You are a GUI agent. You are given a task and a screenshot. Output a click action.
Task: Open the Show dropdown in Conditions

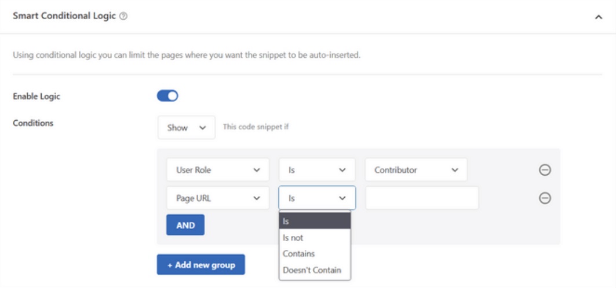(186, 128)
